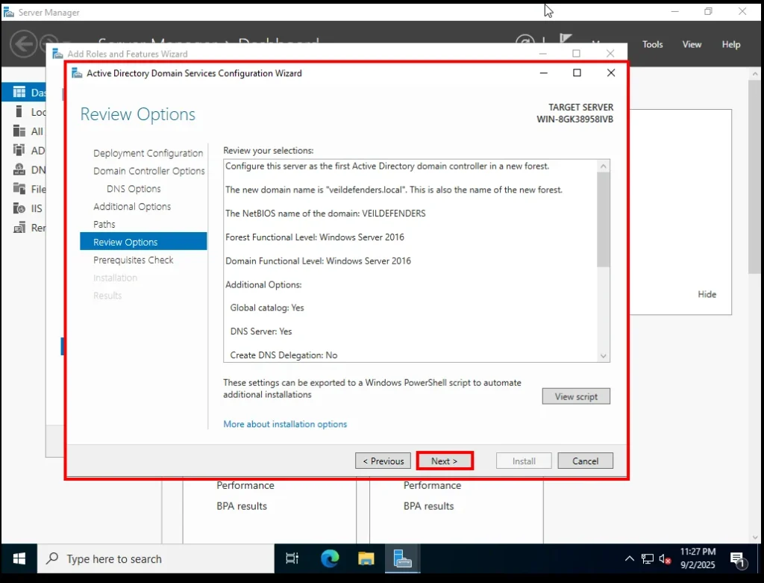Show hidden system tray icons
The height and width of the screenshot is (583, 764).
coord(630,558)
